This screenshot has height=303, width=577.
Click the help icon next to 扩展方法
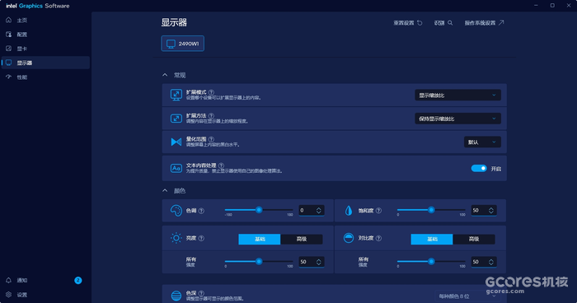[x=211, y=116]
